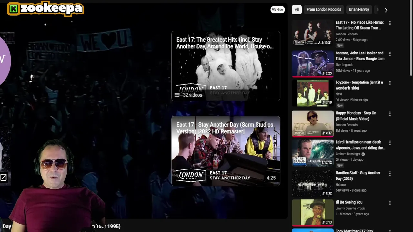Open options menu for I'll Be Seeing You
The width and height of the screenshot is (413, 232).
click(x=390, y=203)
